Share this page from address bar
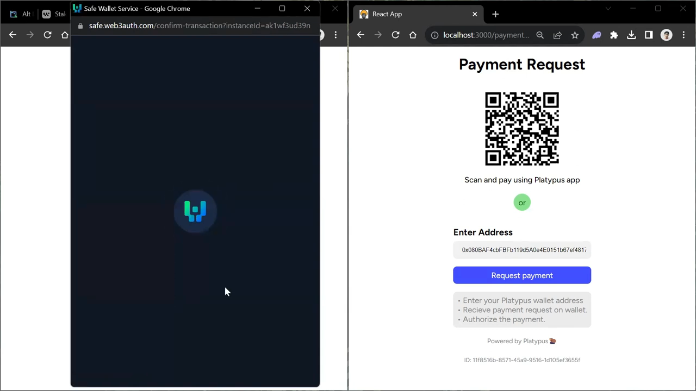This screenshot has width=696, height=391. point(557,35)
